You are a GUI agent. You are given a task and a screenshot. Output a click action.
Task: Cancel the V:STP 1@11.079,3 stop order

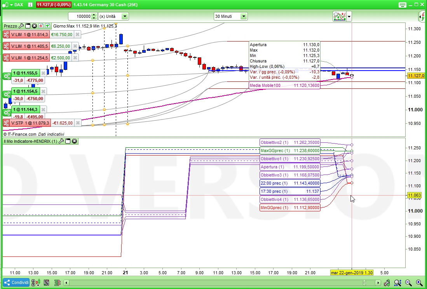[x=78, y=123]
